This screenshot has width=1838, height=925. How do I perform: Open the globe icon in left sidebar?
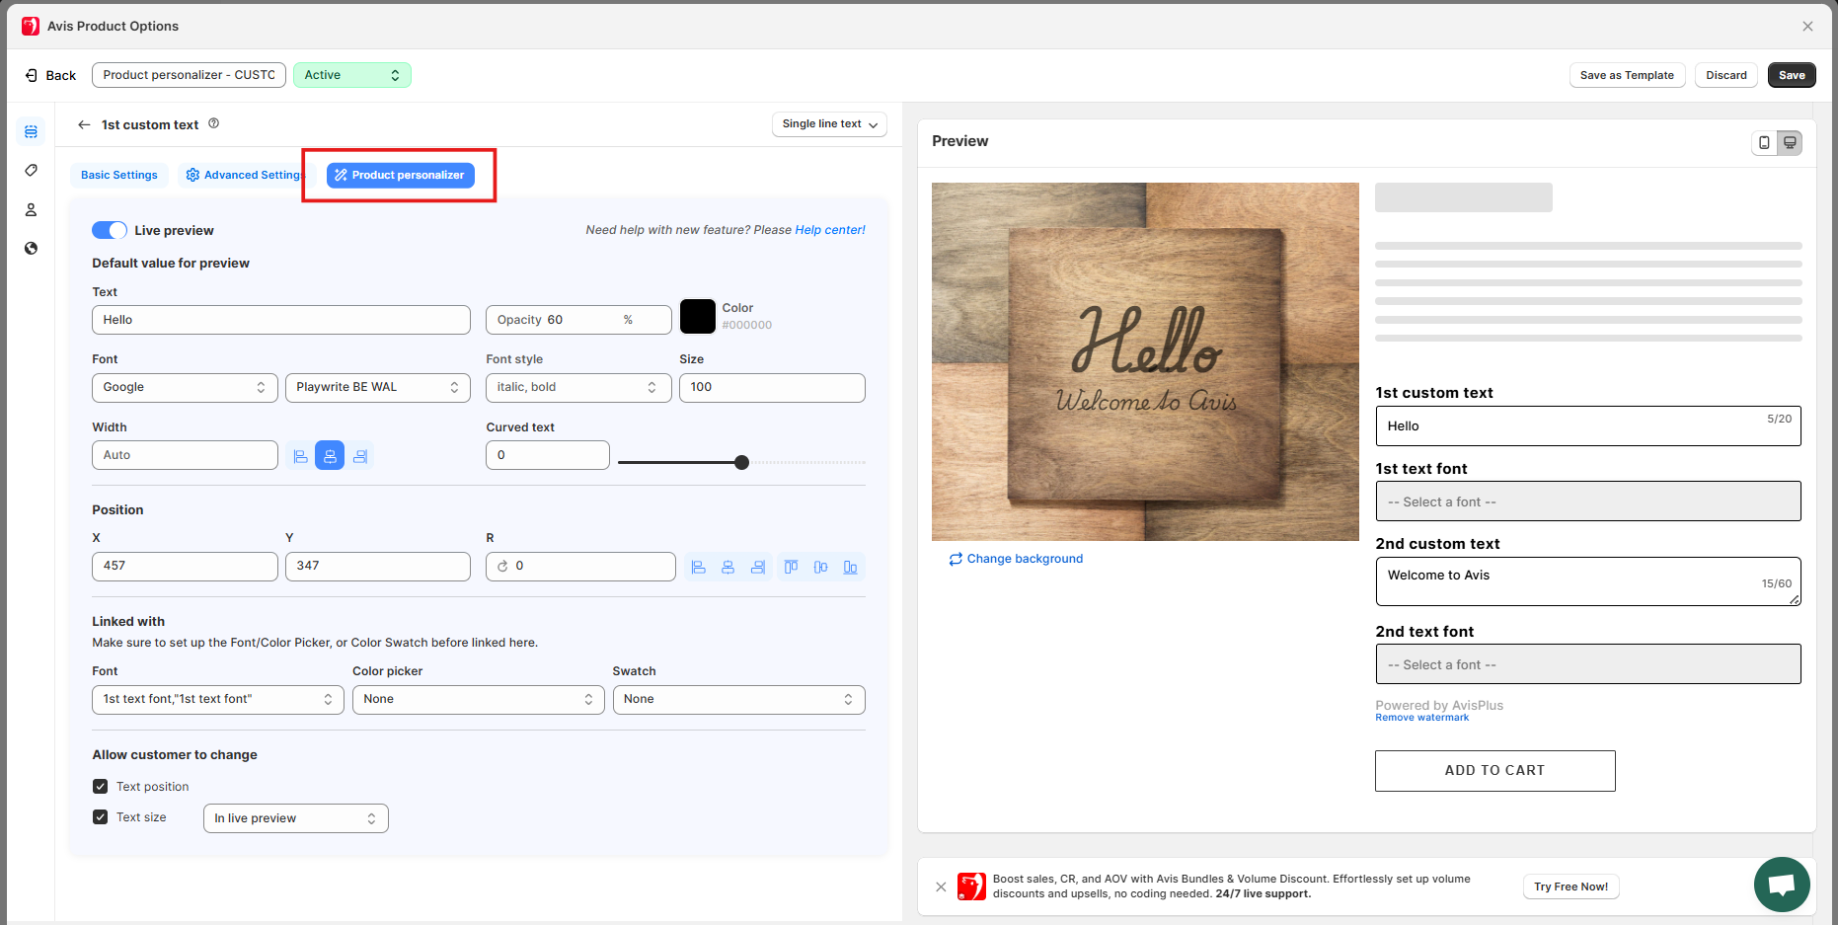point(32,249)
